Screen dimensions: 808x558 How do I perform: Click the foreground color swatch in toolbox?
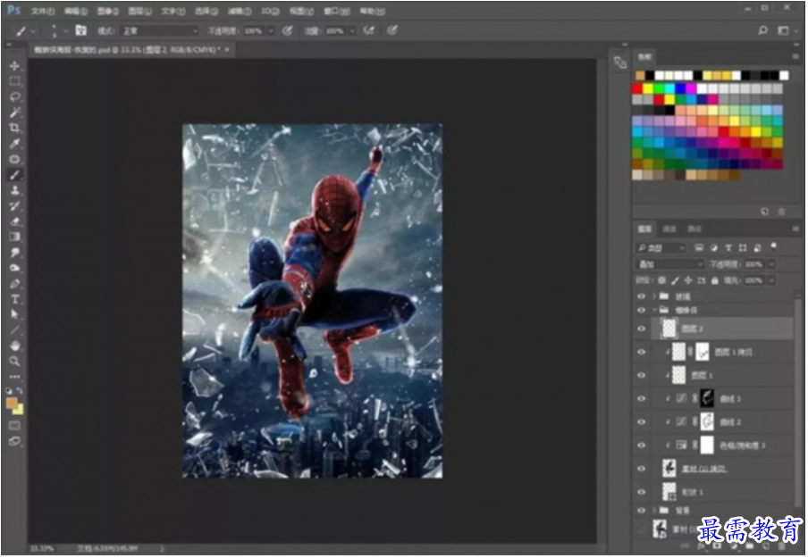tap(12, 403)
